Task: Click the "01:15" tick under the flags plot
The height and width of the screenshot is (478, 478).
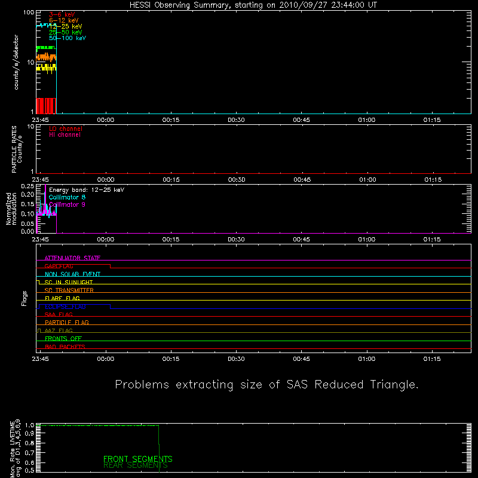Action: (432, 359)
